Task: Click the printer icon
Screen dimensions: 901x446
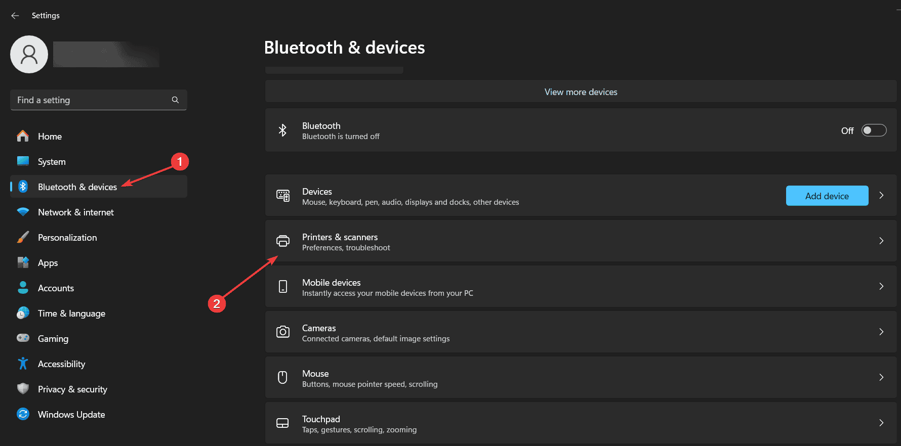Action: pos(283,241)
